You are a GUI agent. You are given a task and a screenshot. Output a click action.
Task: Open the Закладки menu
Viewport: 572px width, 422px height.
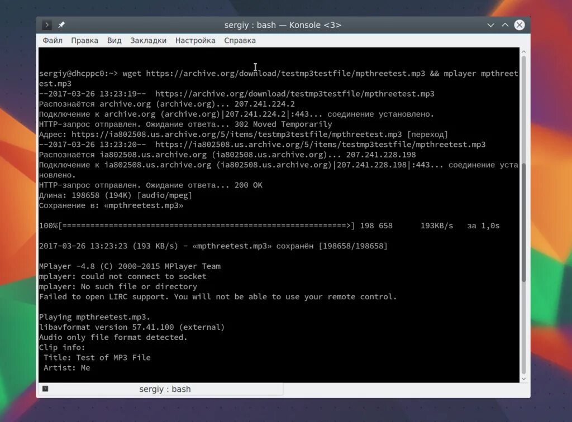coord(148,40)
